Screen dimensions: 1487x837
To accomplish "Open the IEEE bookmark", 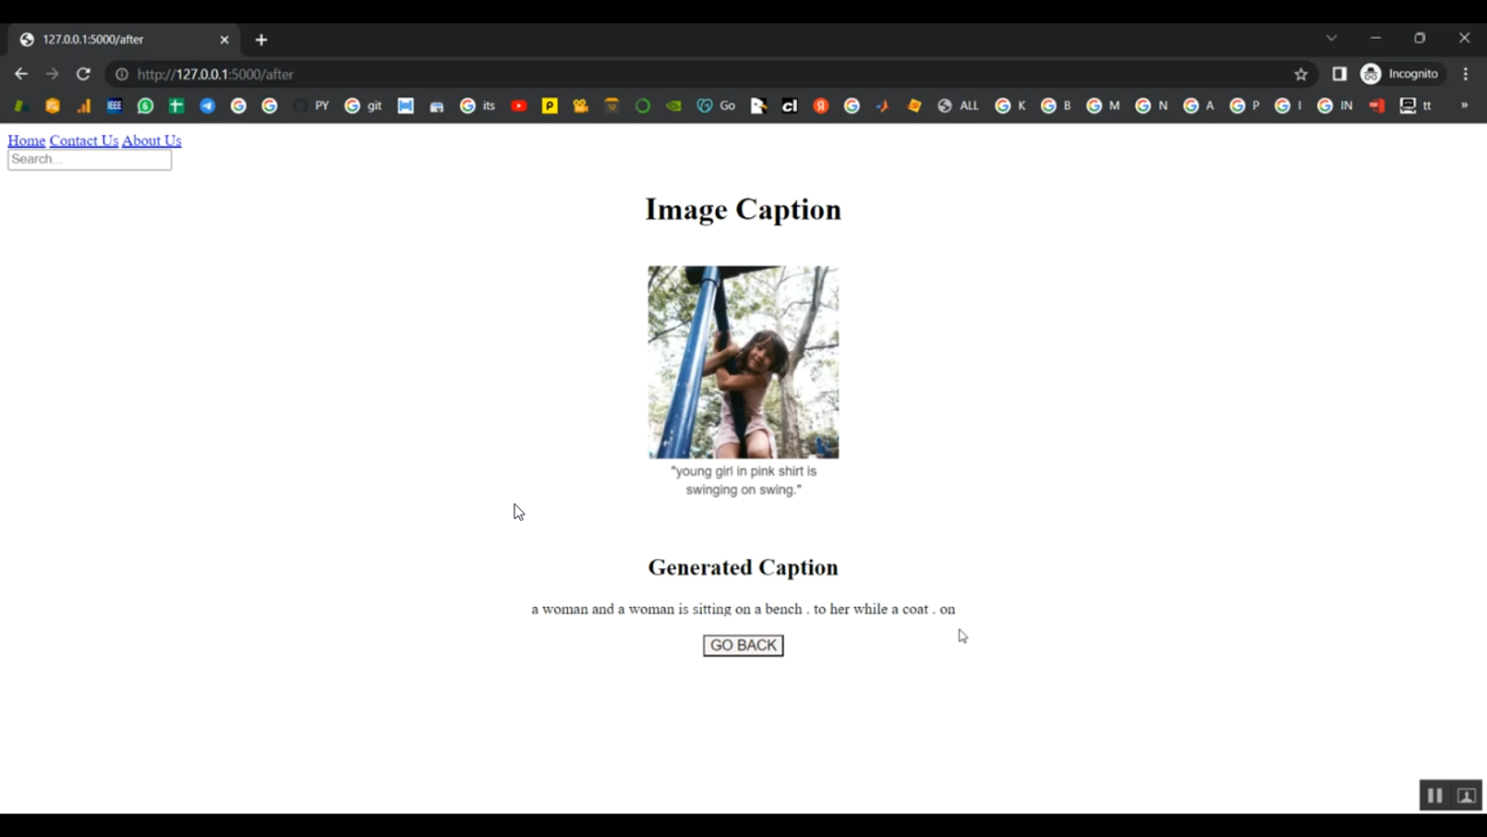I will [114, 106].
